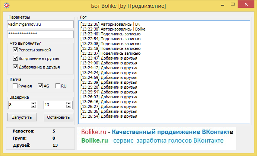Select log line Авторизовались | Bolike
Viewport: 257px width, 156px height.
[x=113, y=29]
